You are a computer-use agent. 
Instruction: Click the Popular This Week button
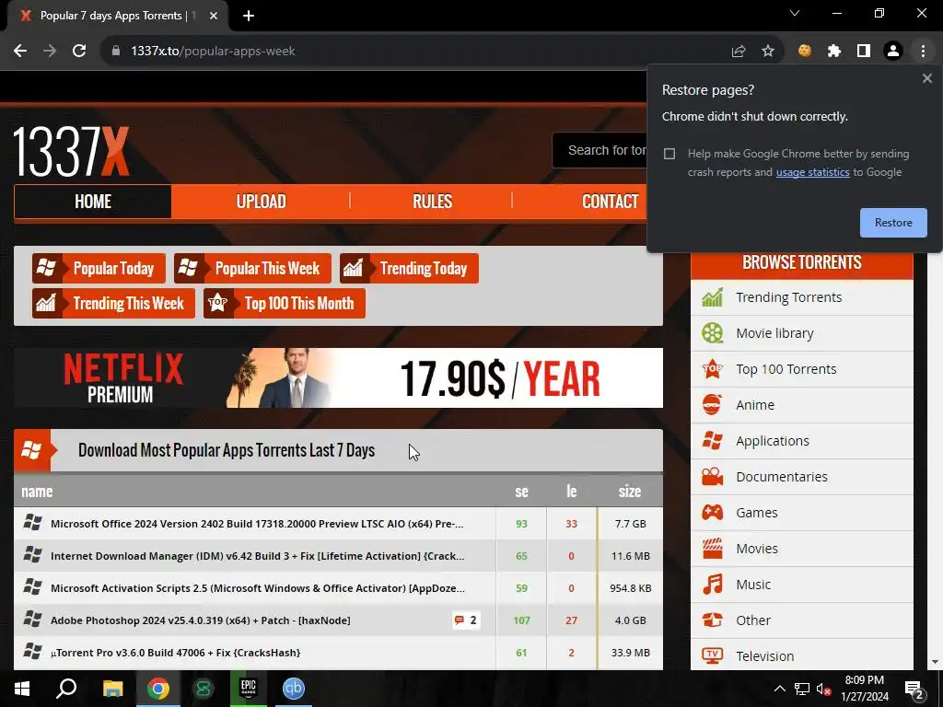tap(252, 268)
